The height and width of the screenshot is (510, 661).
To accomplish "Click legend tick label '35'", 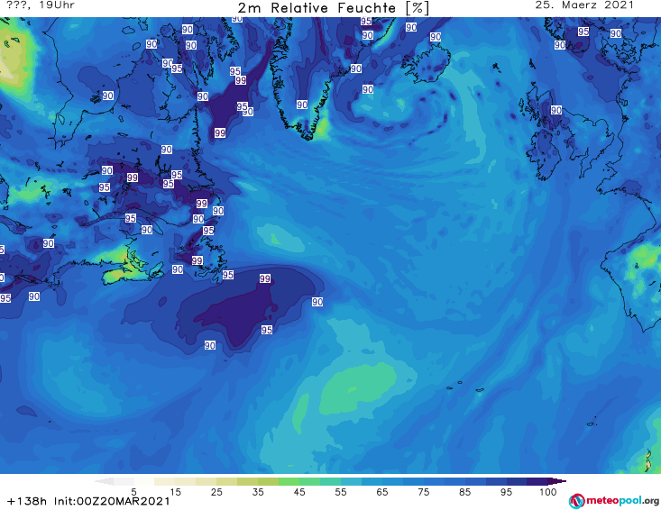I will point(258,492).
